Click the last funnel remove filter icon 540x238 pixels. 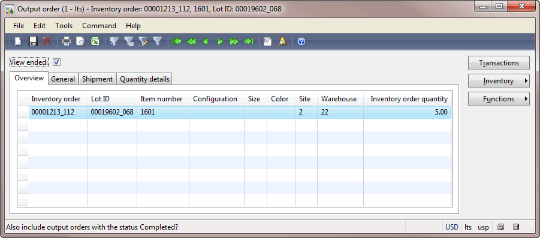pos(158,42)
